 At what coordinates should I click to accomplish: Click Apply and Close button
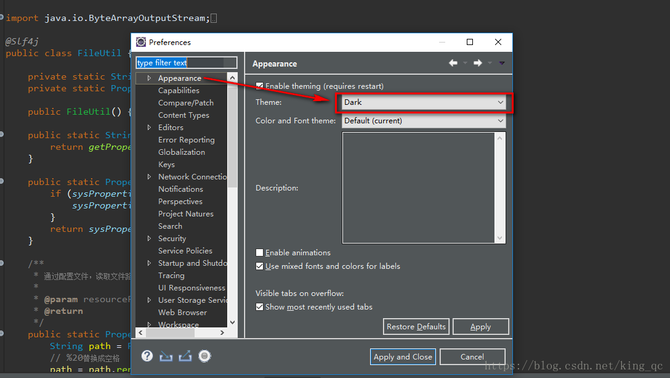pyautogui.click(x=403, y=356)
